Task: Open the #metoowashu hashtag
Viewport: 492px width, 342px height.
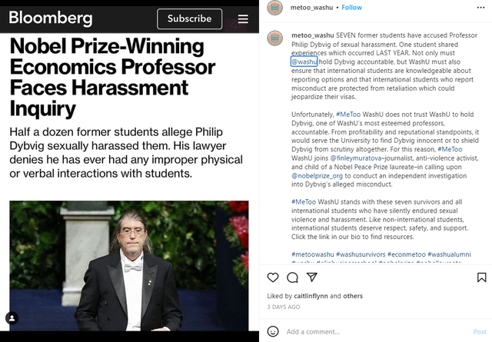Action: [x=313, y=254]
